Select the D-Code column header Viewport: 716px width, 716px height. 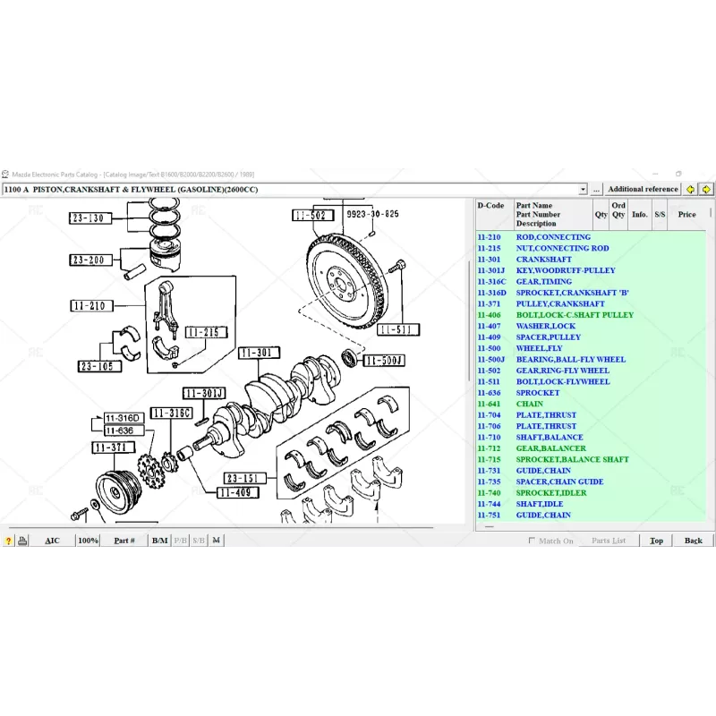point(492,205)
